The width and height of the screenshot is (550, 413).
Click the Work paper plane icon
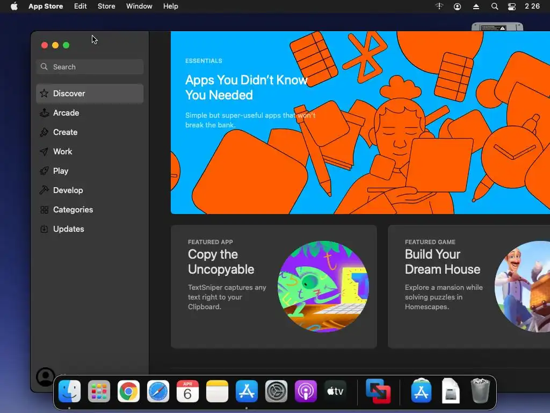[x=44, y=151]
